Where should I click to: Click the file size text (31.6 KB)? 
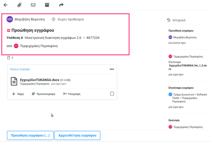[65, 80]
